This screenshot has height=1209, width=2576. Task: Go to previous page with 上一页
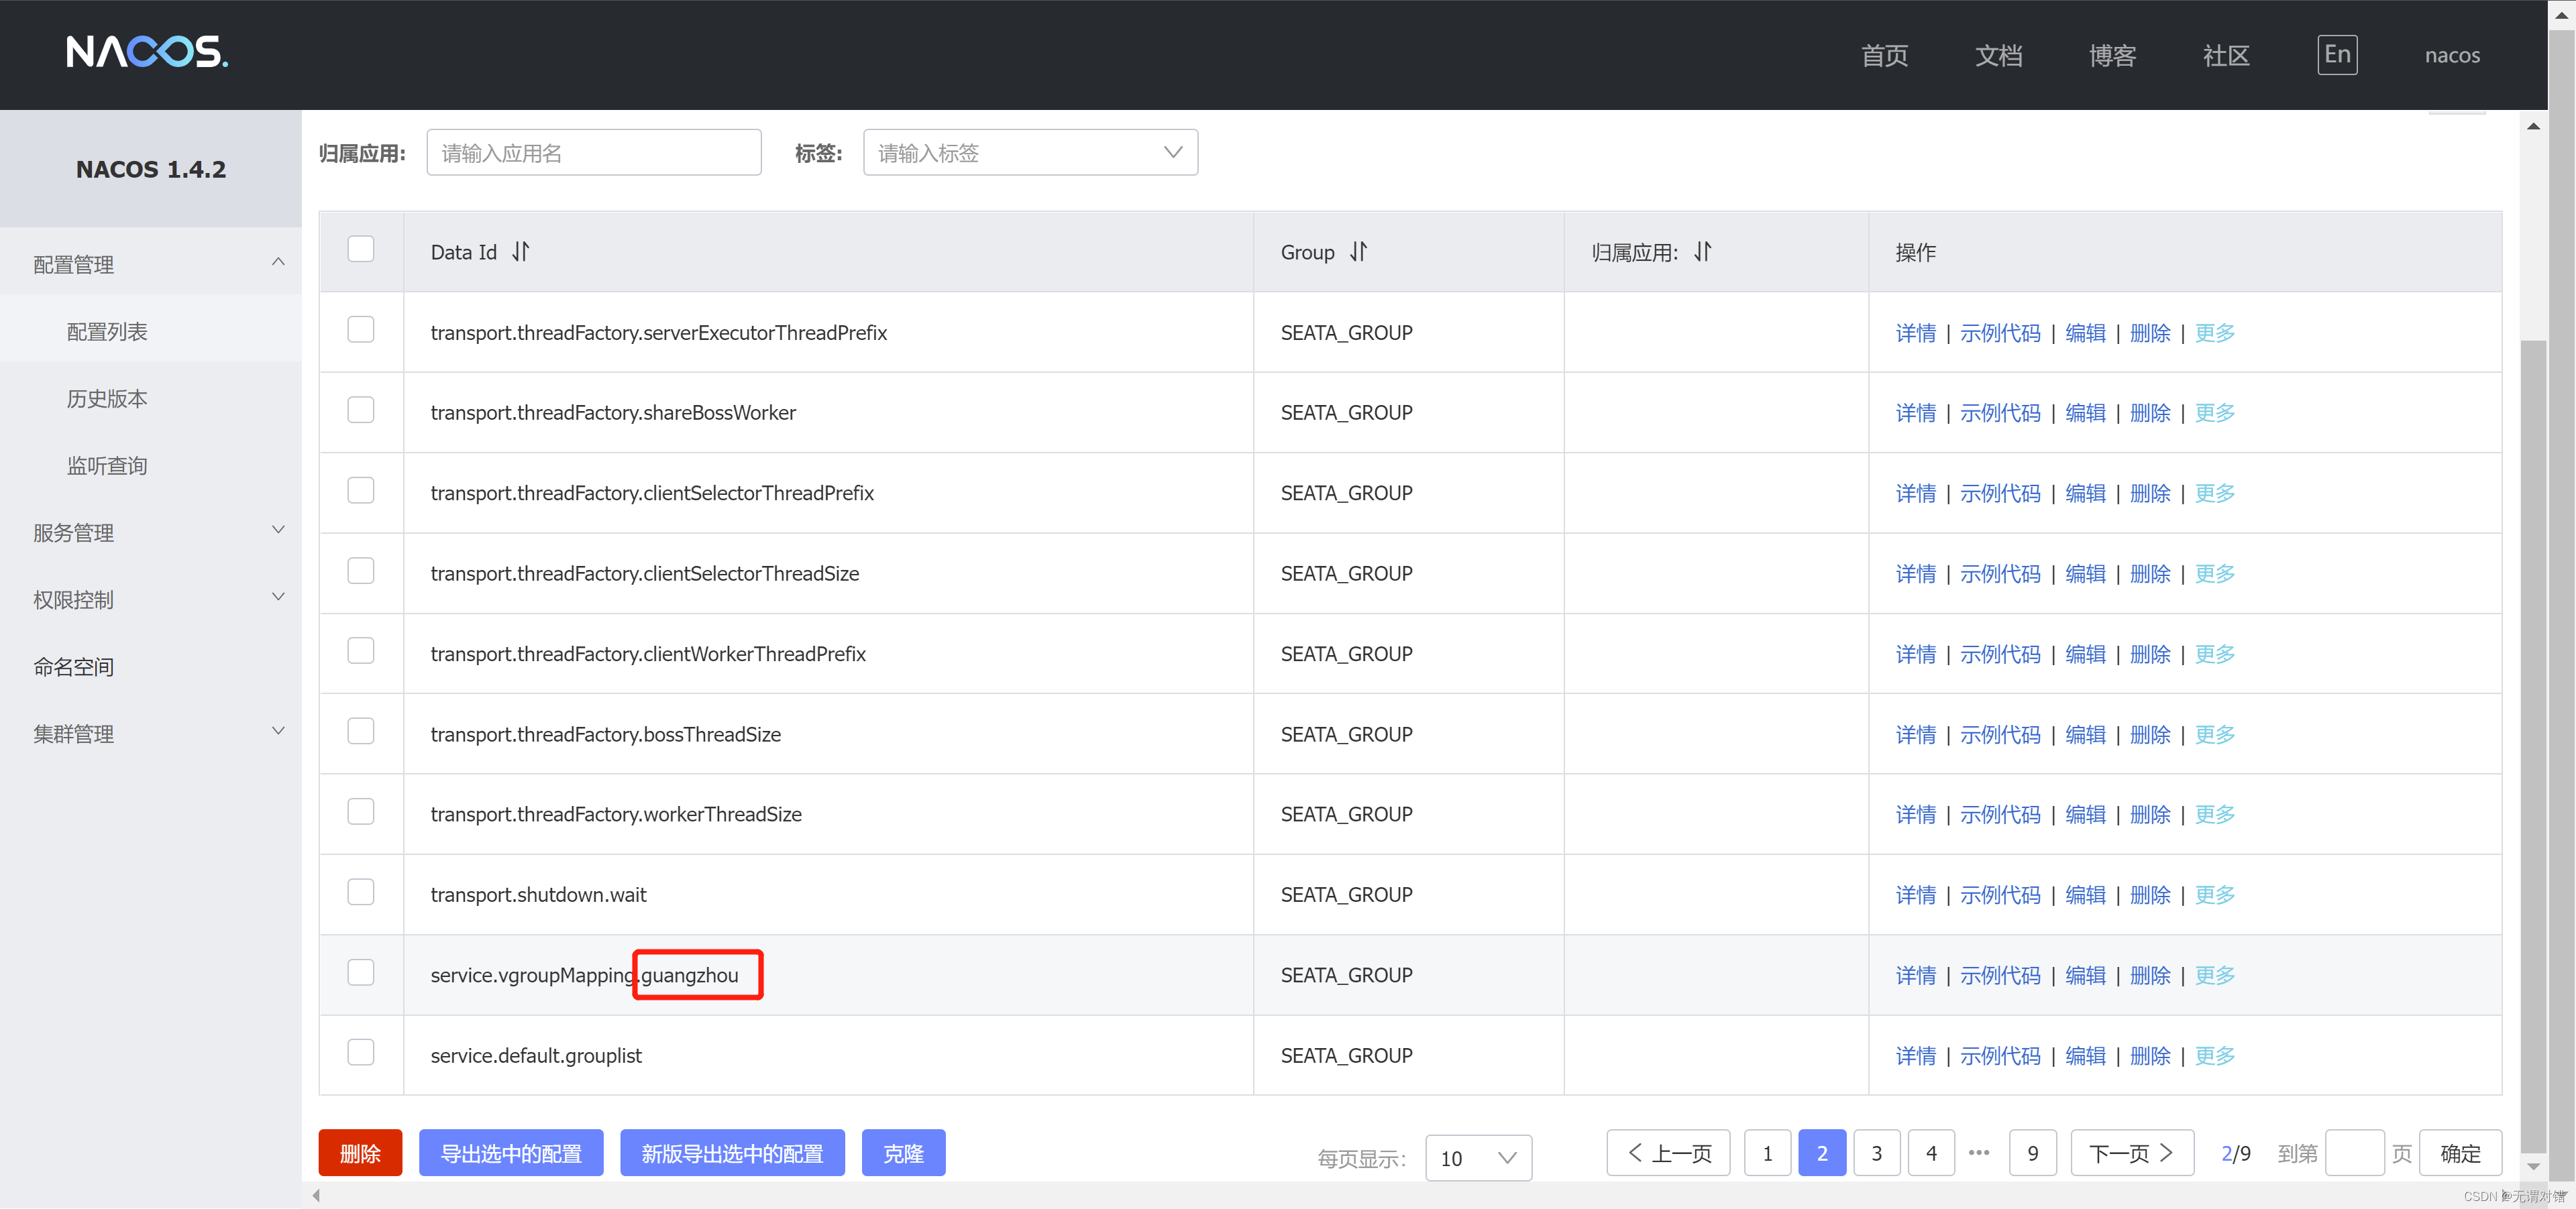[x=1668, y=1153]
